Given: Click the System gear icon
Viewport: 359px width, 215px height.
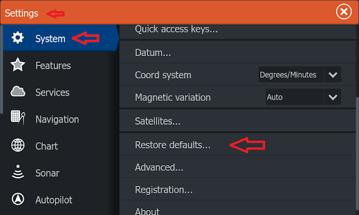Looking at the screenshot, I should pos(17,38).
